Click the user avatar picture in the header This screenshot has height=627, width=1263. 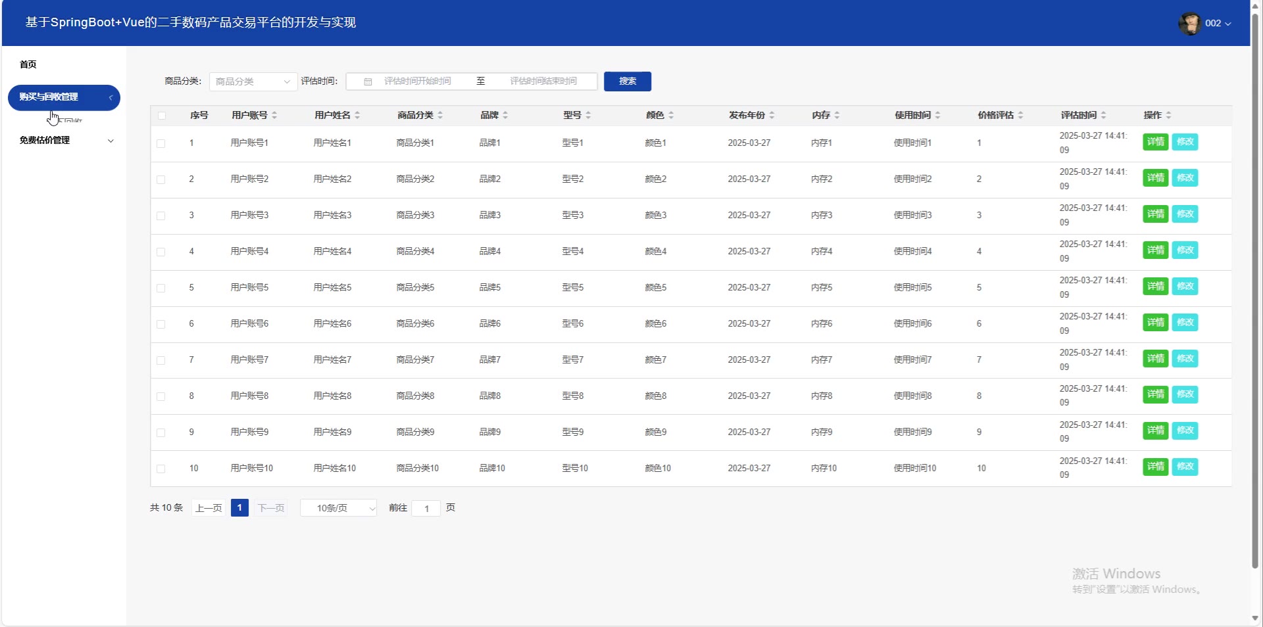pos(1189,24)
